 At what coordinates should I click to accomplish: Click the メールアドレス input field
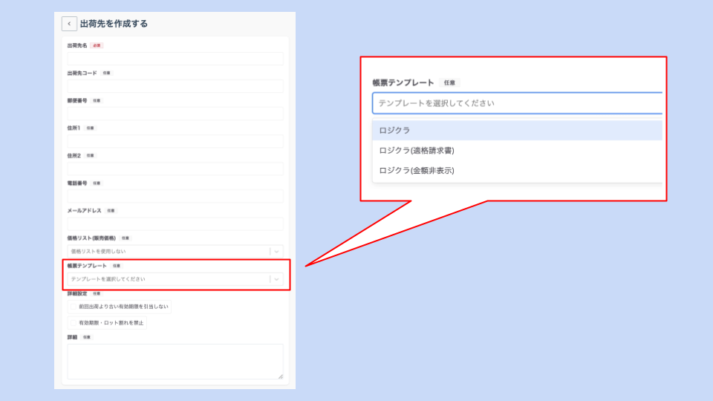coord(175,224)
